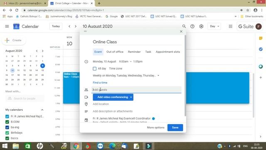Toggle B.COM calendar checkbox

pyautogui.click(x=7, y=122)
